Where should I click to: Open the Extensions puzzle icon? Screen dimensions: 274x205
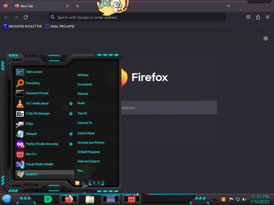tap(258, 17)
